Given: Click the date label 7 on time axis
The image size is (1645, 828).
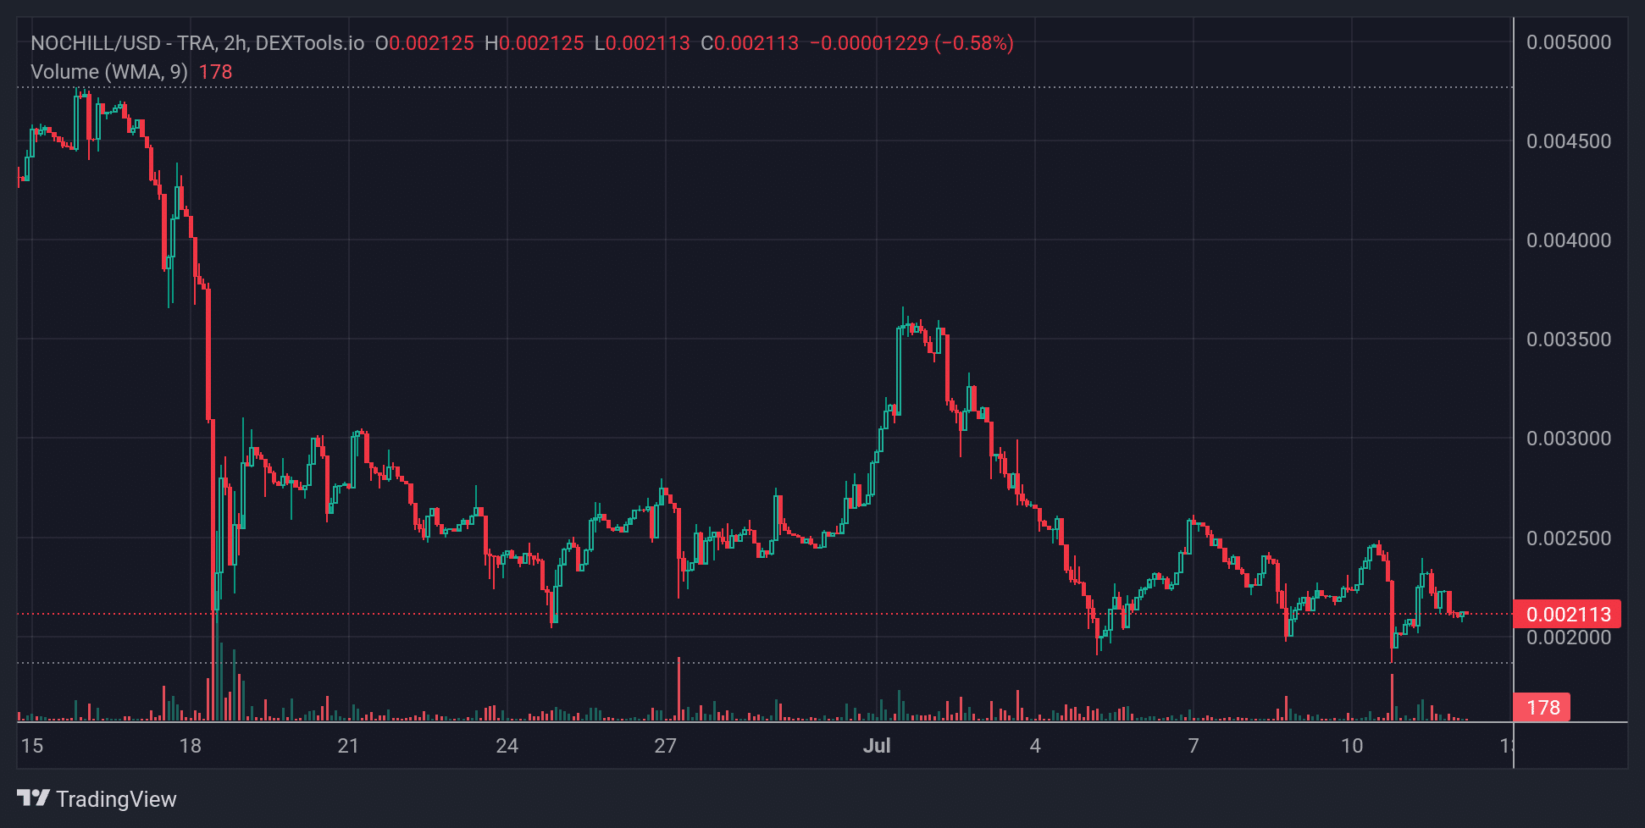Looking at the screenshot, I should (1194, 746).
